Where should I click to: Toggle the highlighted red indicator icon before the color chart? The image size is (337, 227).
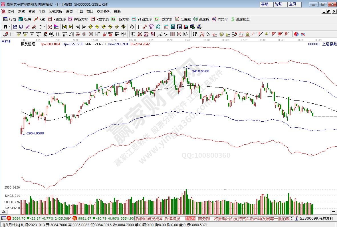(50, 27)
